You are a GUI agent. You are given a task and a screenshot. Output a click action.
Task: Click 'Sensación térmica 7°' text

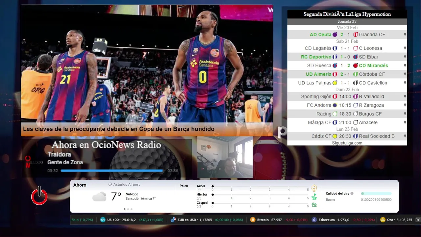point(140,199)
